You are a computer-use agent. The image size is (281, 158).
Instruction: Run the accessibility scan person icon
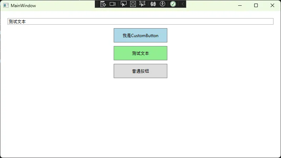point(163,4)
